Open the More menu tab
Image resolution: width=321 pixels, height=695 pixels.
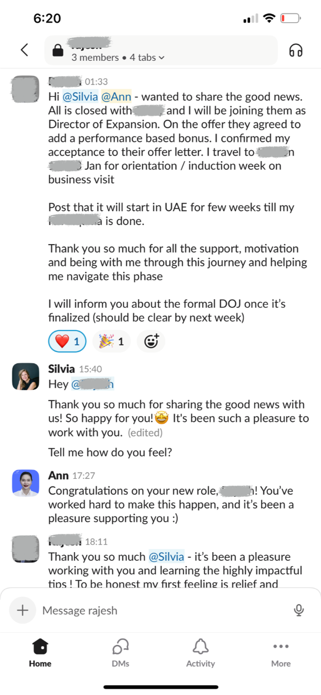pyautogui.click(x=281, y=653)
